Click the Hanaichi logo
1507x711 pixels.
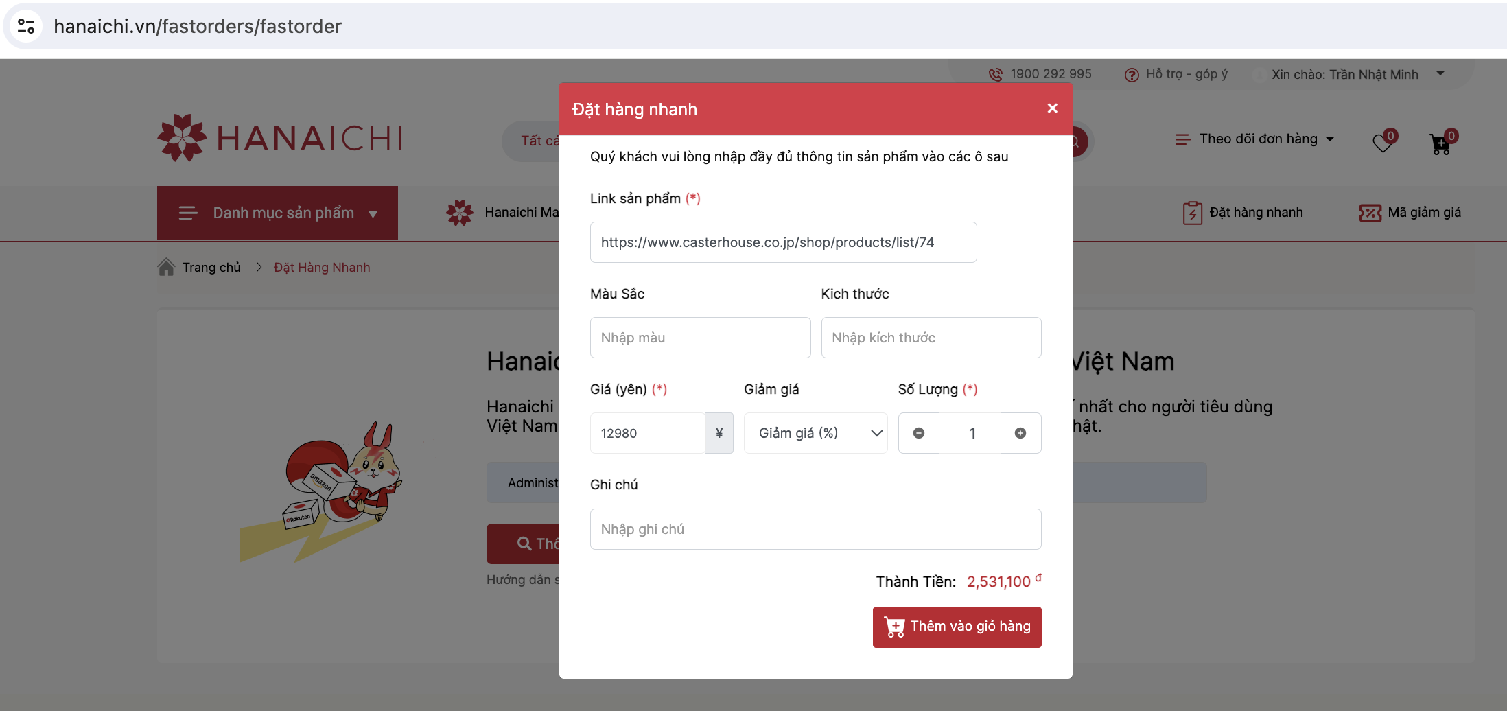coord(279,138)
